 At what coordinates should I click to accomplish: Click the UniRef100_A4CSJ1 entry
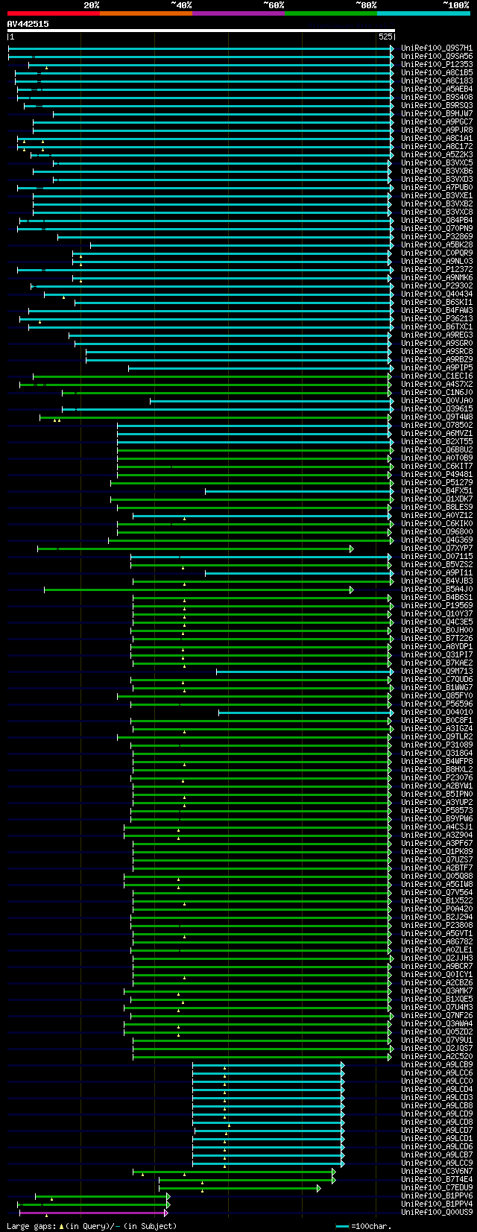(437, 827)
